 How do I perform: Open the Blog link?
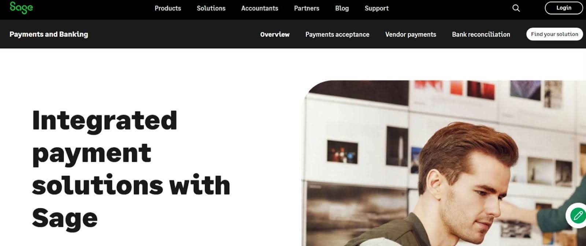(342, 8)
